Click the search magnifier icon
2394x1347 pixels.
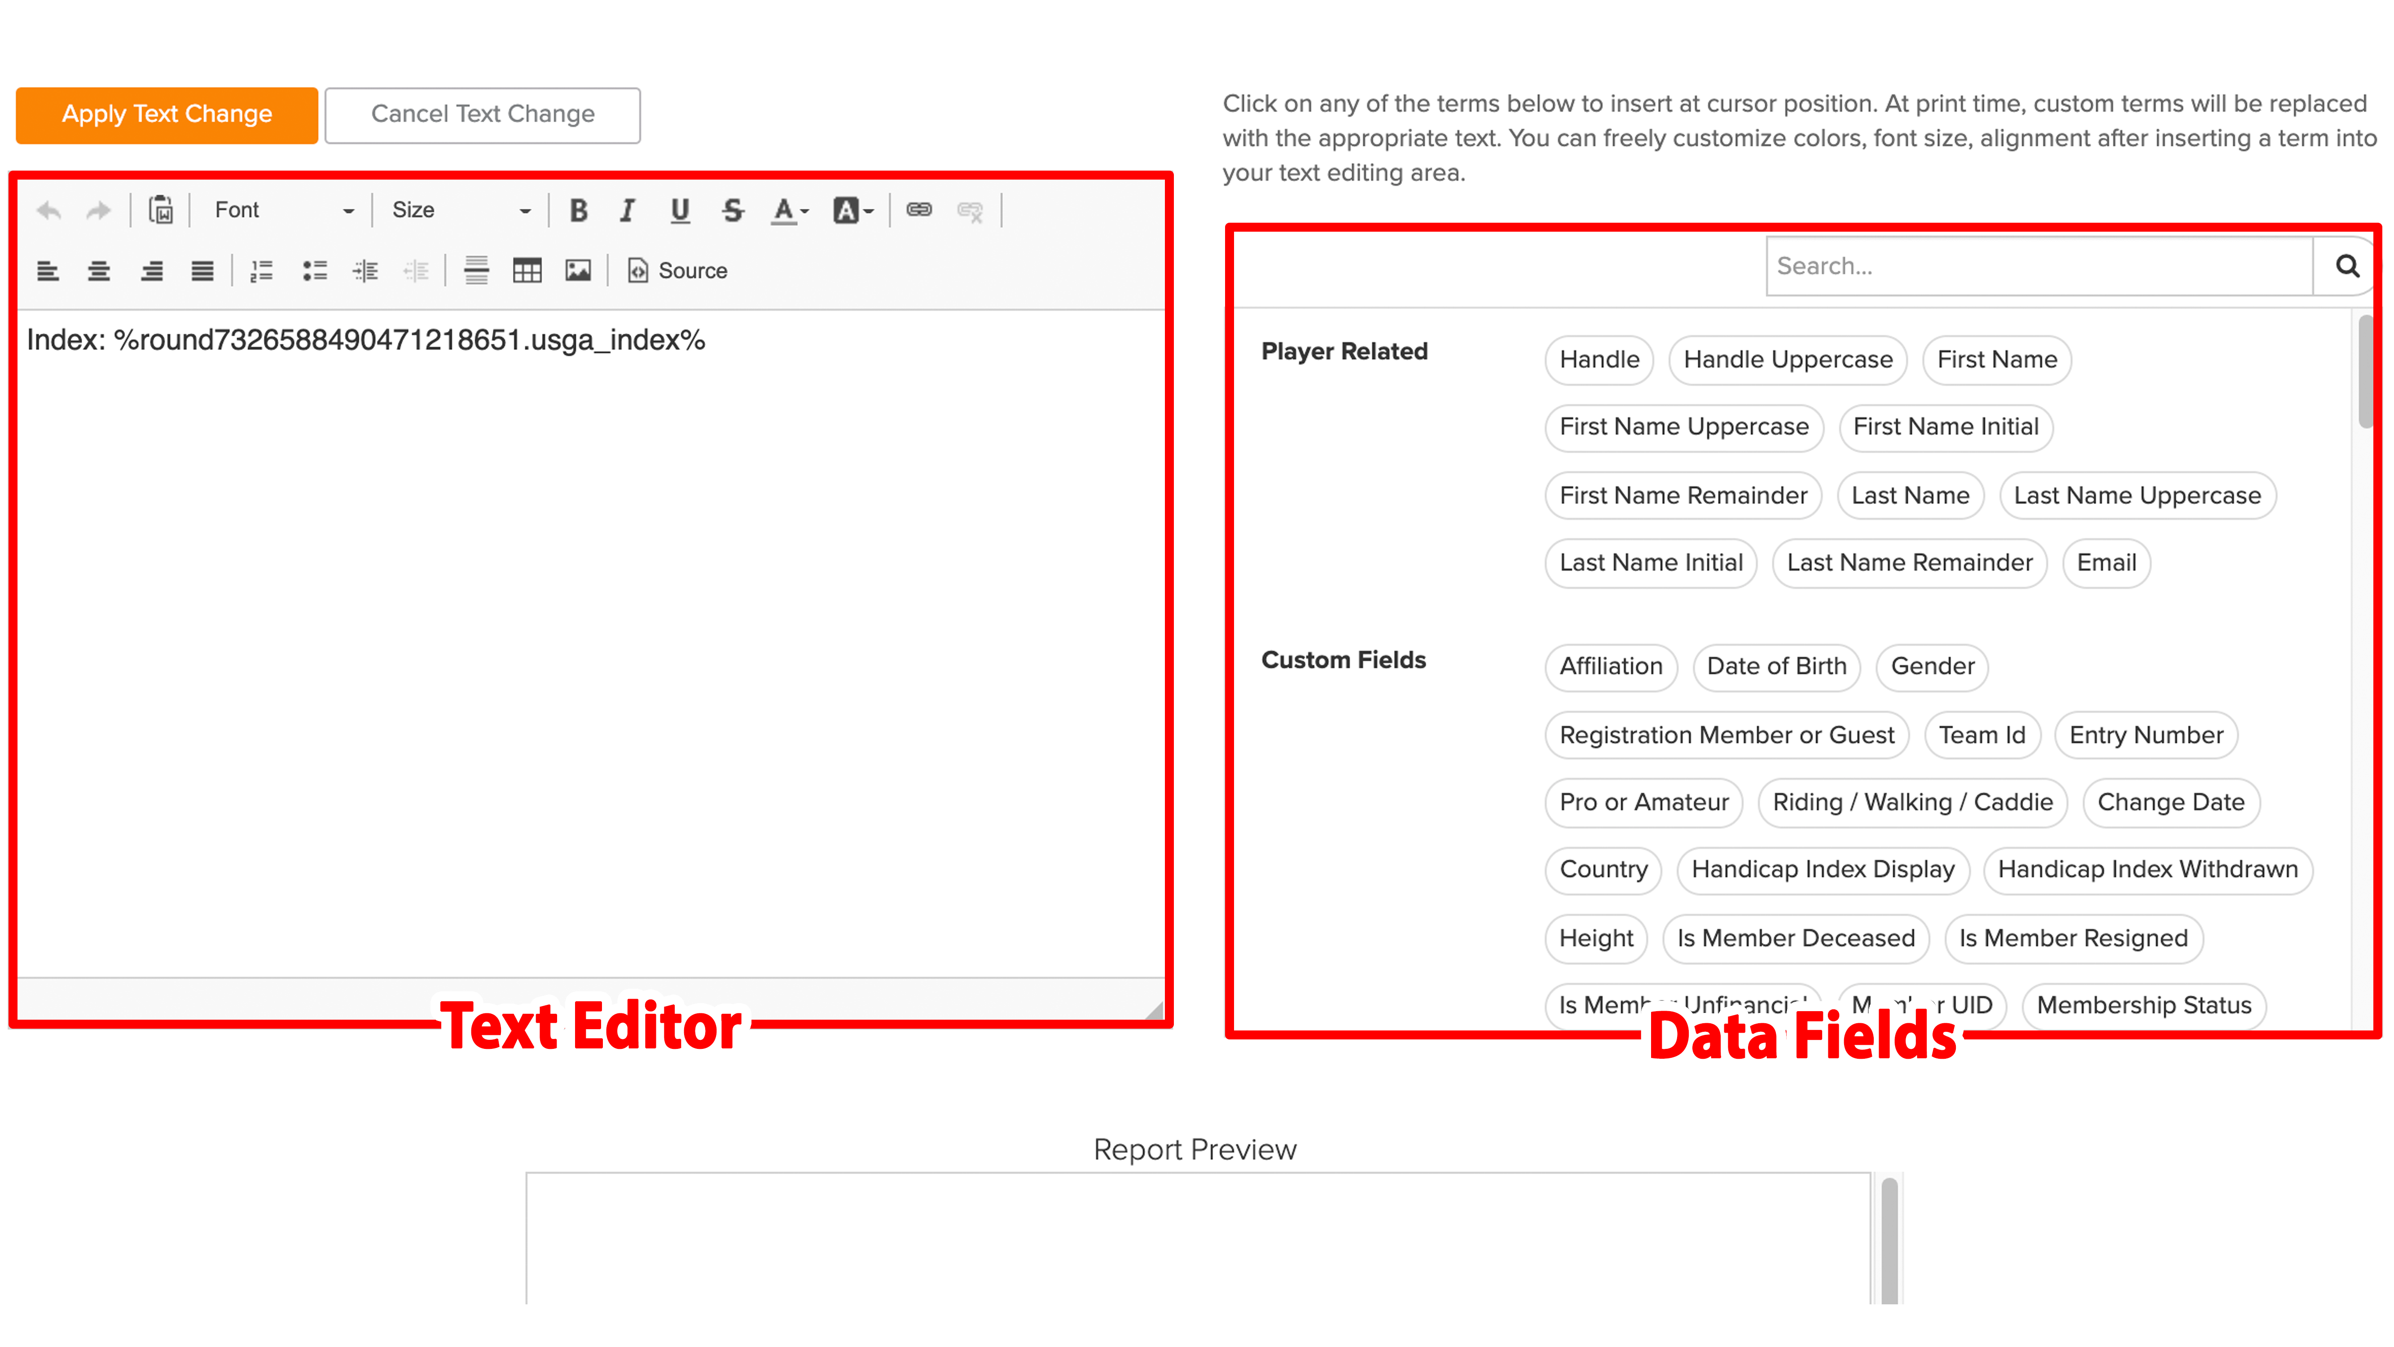pos(2347,266)
